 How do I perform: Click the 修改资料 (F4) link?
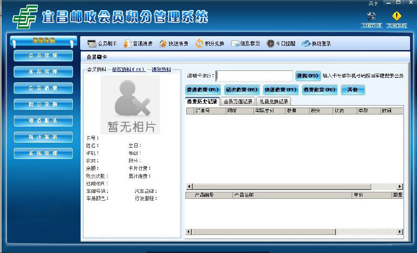pyautogui.click(x=129, y=70)
